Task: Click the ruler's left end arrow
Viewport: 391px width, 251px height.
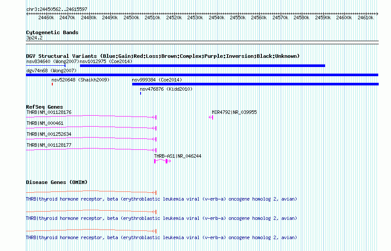Action: click(27, 14)
